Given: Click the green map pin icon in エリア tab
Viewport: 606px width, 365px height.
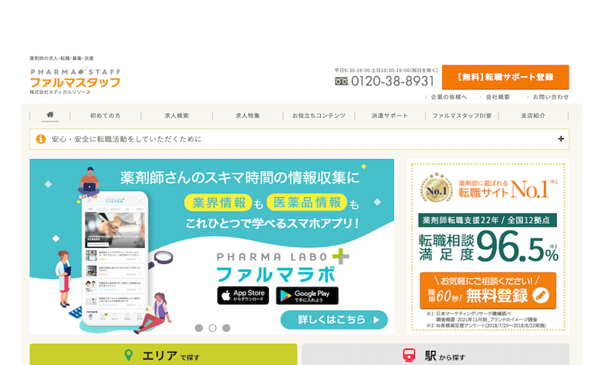Looking at the screenshot, I should pos(129,355).
